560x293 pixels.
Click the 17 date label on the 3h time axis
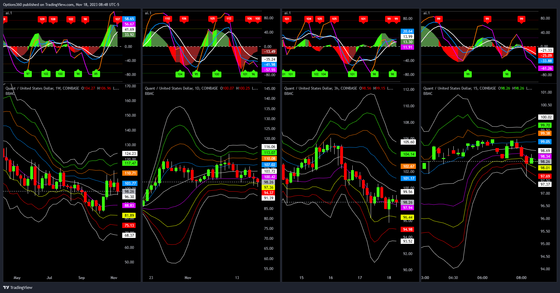[x=360, y=278]
